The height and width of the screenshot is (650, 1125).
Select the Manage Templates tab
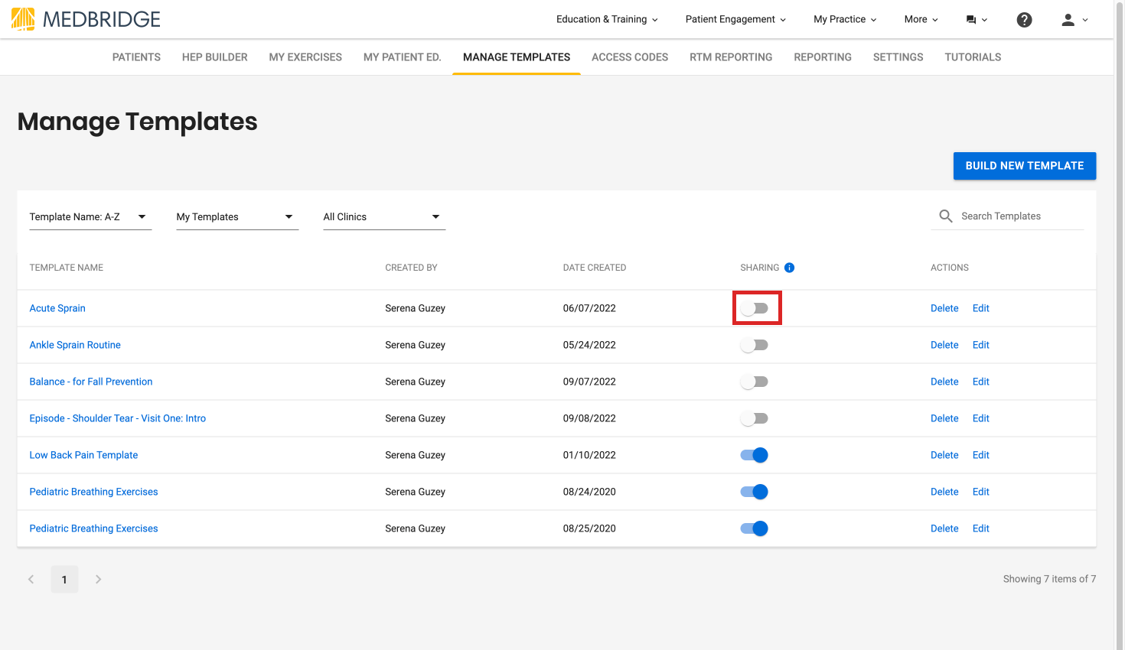click(517, 57)
